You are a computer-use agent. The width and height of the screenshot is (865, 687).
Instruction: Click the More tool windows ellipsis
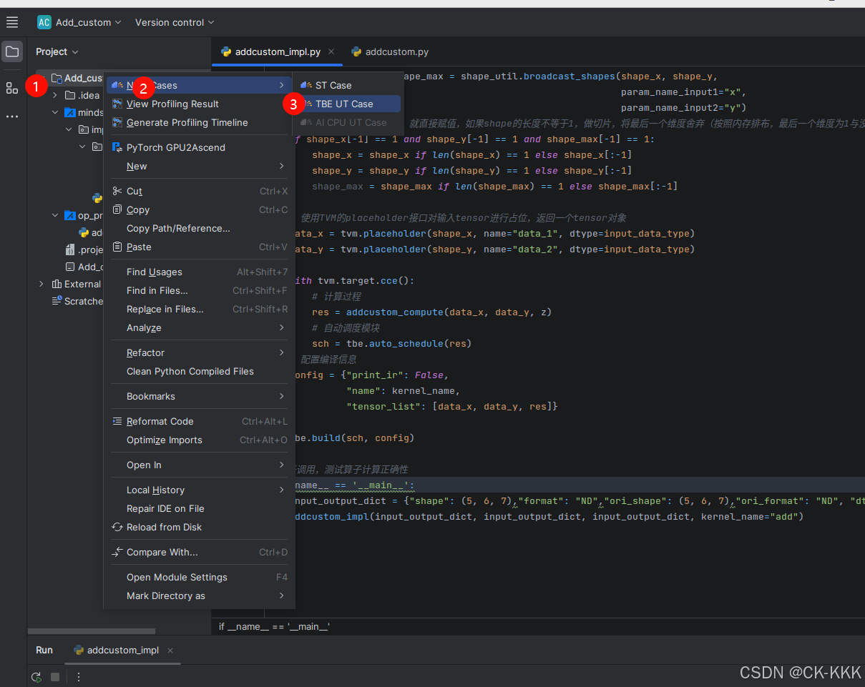[12, 116]
